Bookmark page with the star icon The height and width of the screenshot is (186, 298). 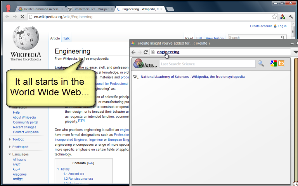(x=274, y=17)
